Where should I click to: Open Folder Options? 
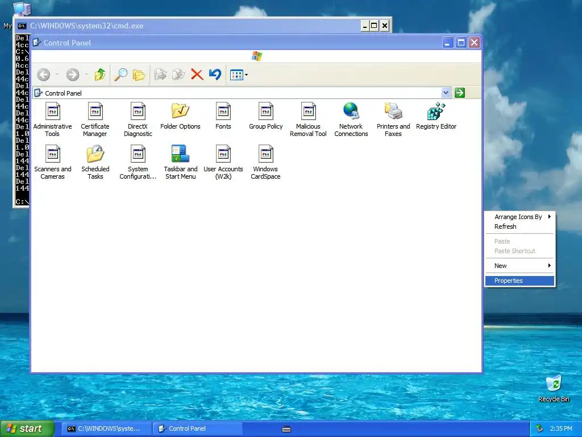180,116
